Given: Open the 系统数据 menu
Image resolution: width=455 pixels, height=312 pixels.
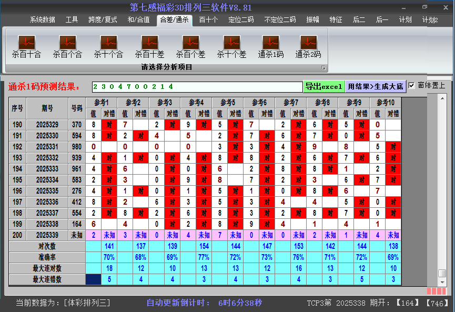Looking at the screenshot, I should pos(42,20).
